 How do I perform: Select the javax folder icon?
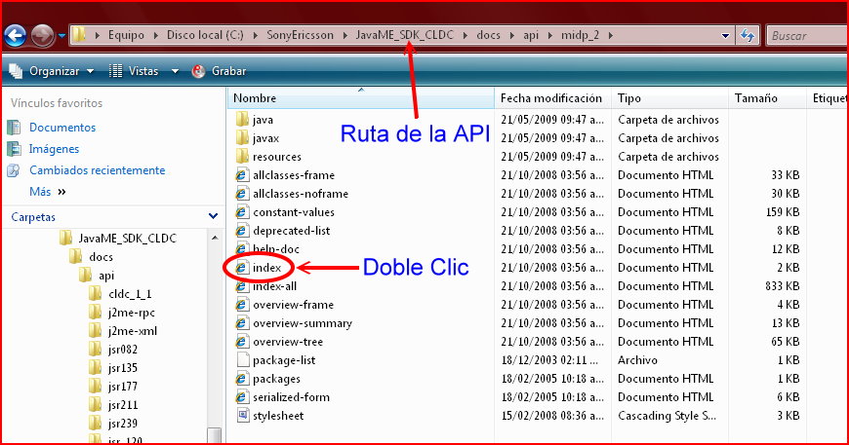242,137
